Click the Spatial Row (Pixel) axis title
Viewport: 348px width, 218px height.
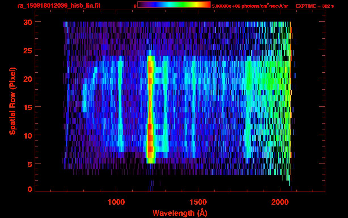pyautogui.click(x=12, y=101)
